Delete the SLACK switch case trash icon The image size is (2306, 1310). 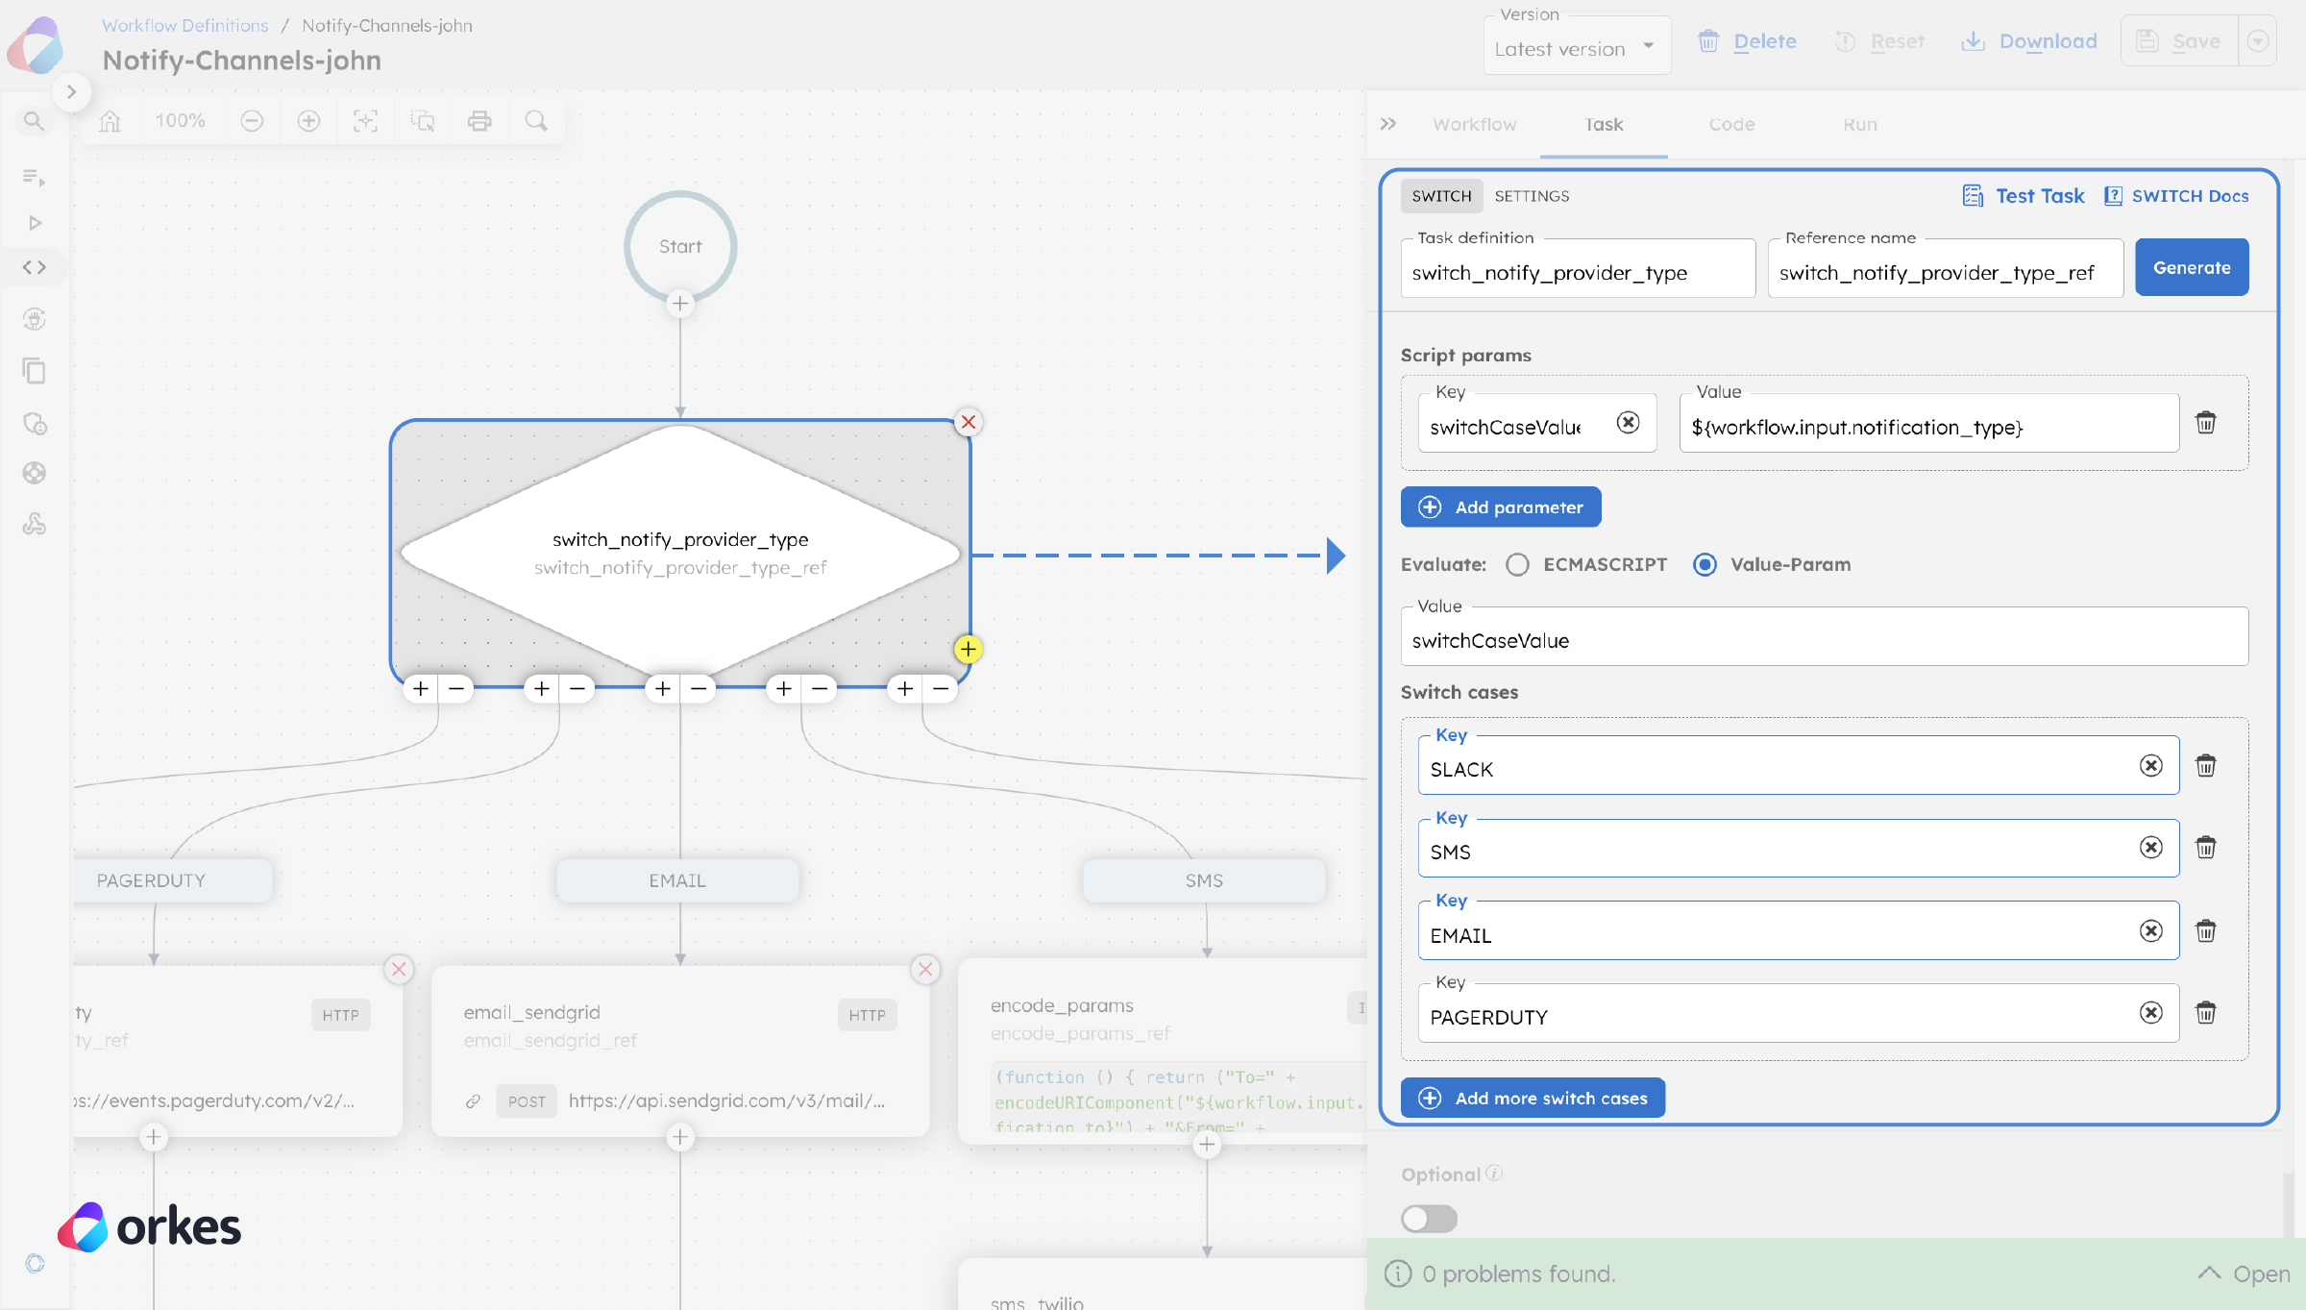2205,766
